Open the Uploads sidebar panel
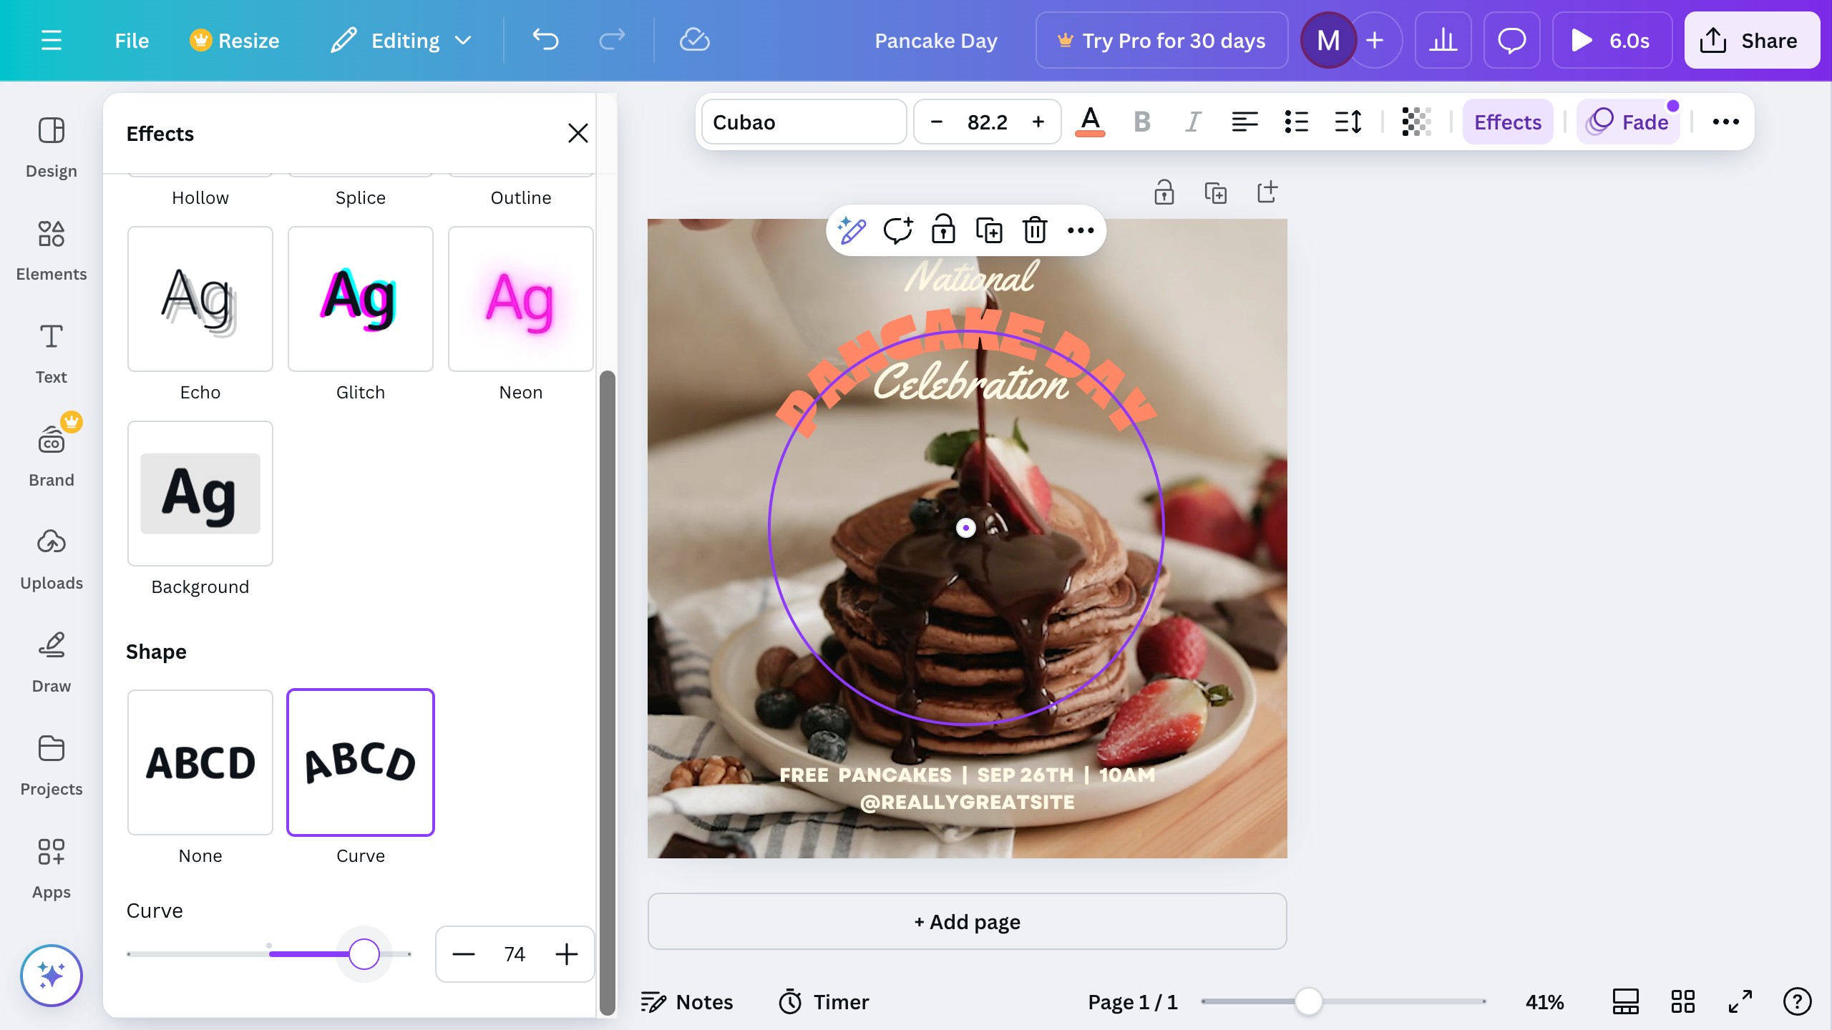Image resolution: width=1832 pixels, height=1030 pixels. [52, 560]
